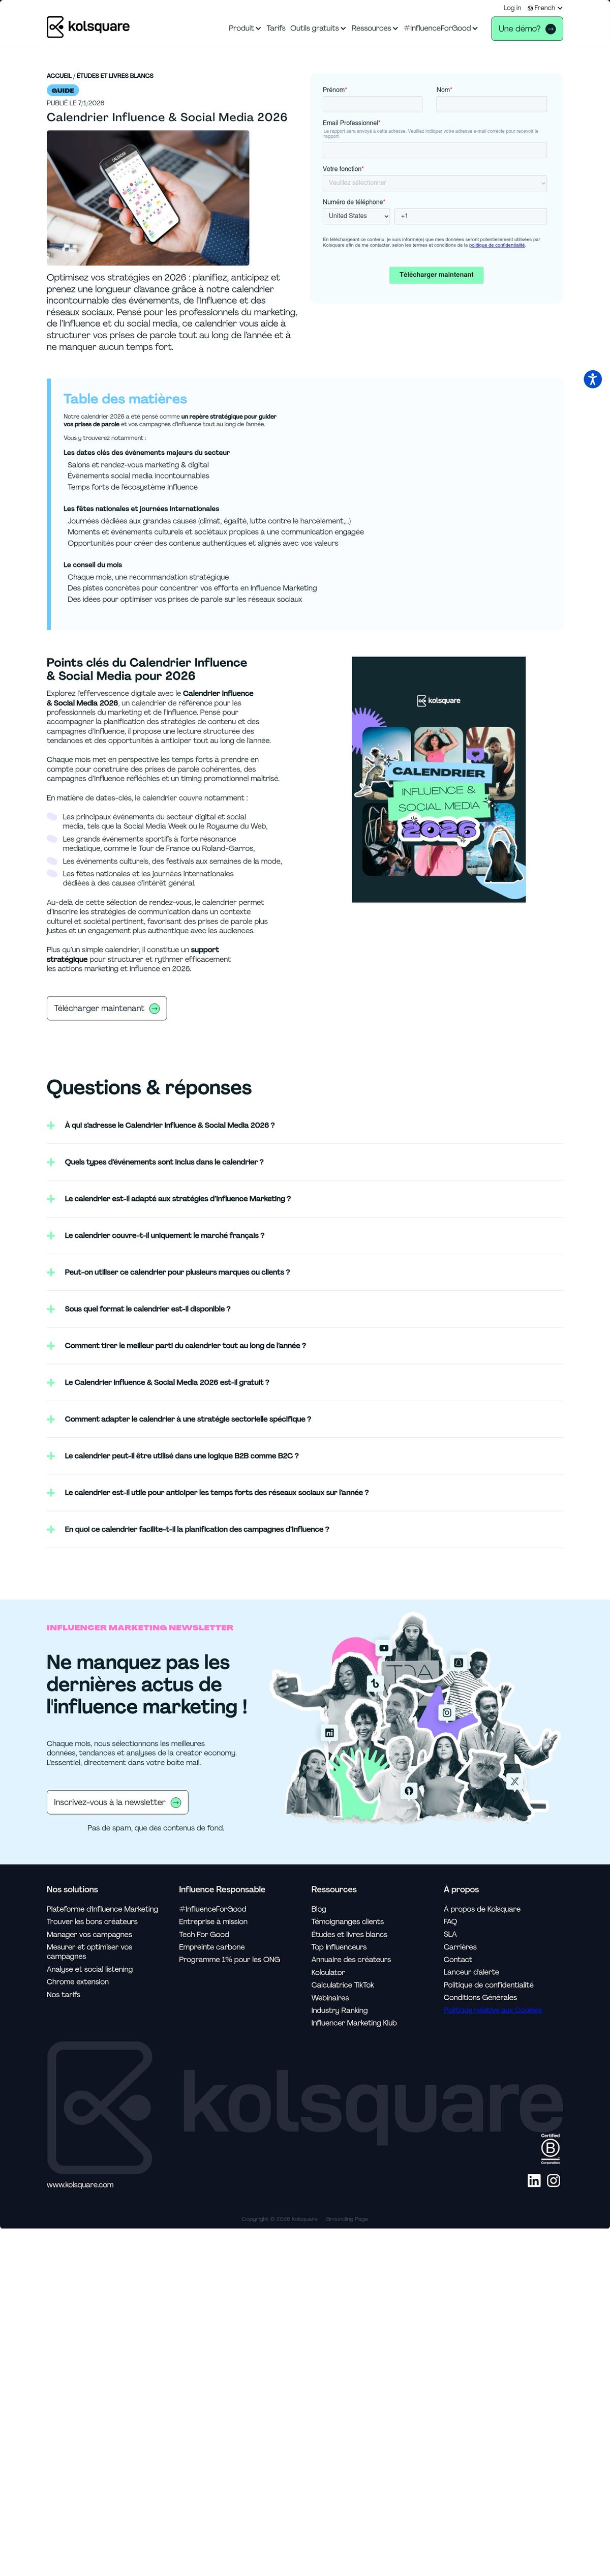Go to Tarifs in navigation
Screen dimensions: 610x2576
pyautogui.click(x=276, y=28)
